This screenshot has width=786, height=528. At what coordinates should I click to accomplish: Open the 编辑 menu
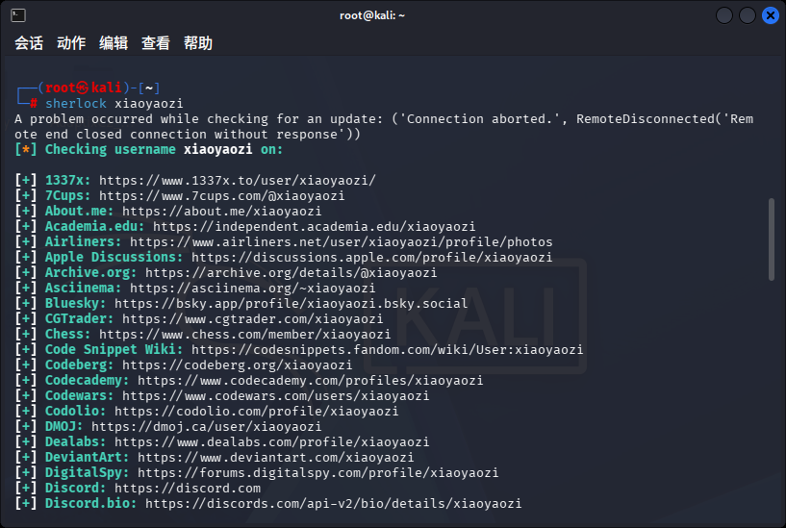coord(114,43)
